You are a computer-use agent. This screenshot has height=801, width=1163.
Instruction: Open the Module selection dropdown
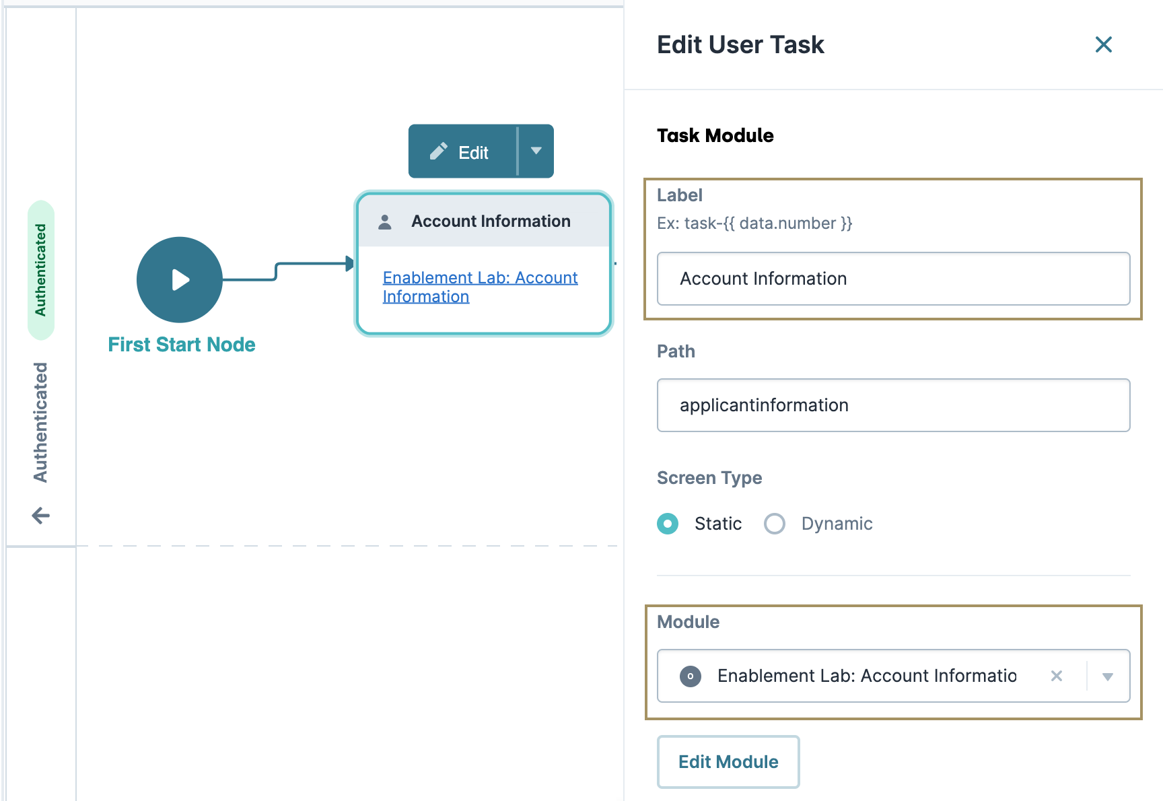[x=1106, y=676]
